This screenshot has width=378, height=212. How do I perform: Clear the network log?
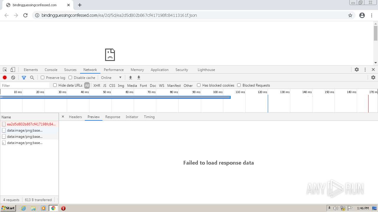(13, 77)
